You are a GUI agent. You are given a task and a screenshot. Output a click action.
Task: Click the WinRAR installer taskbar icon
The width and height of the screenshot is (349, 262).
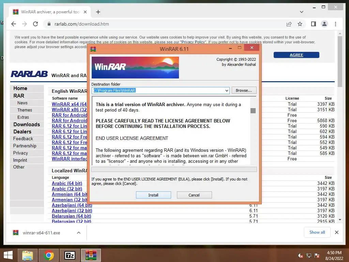coord(91,255)
